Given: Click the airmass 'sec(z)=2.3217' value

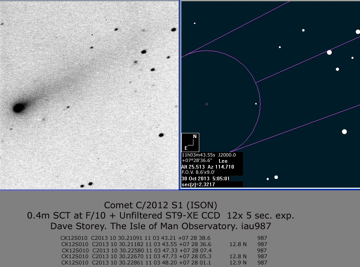Looking at the screenshot, I should coord(198,184).
